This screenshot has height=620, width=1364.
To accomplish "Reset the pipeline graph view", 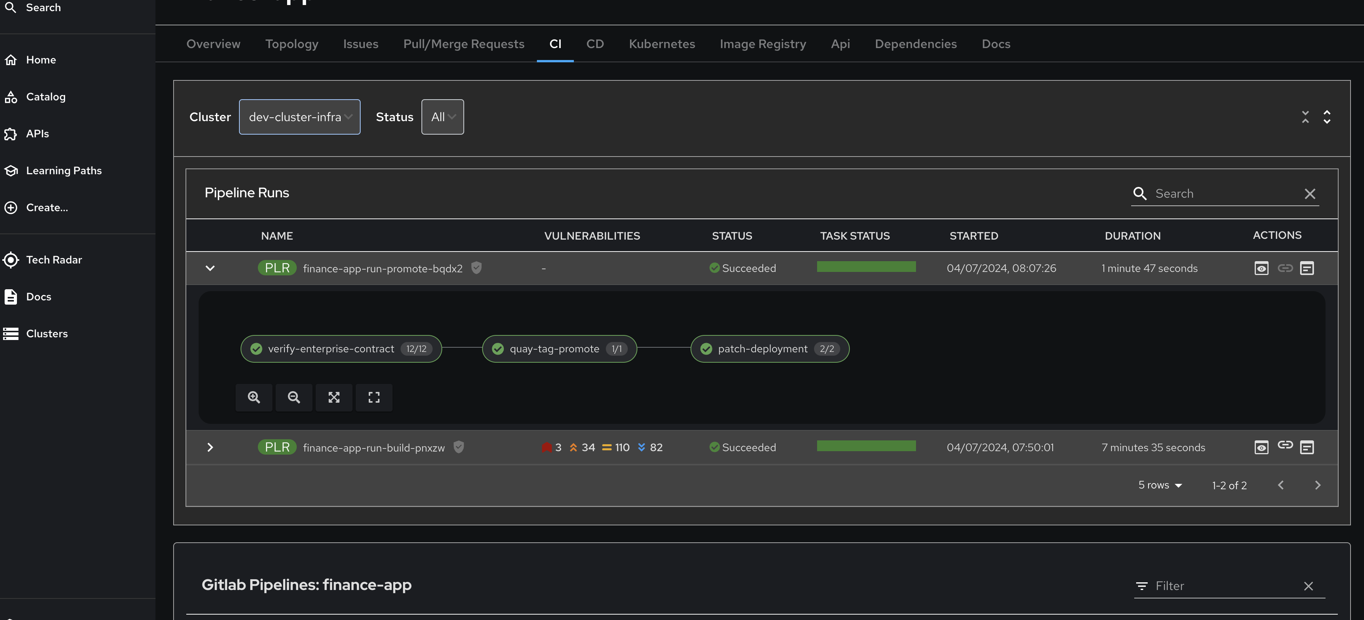I will (x=374, y=397).
